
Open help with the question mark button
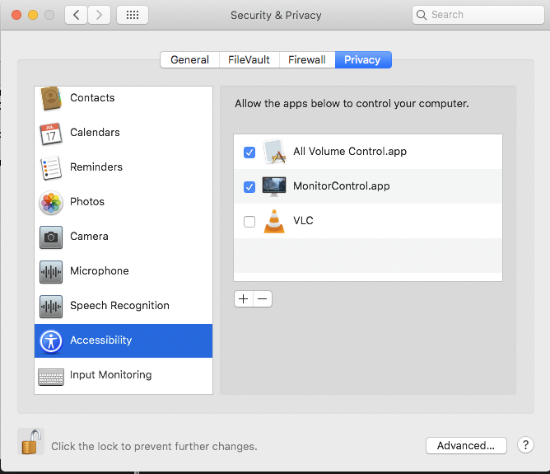click(x=525, y=445)
